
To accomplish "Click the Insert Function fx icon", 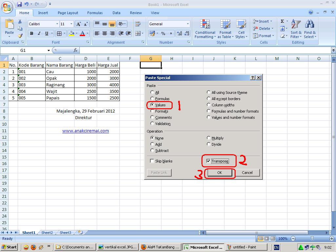I will 75,50.
